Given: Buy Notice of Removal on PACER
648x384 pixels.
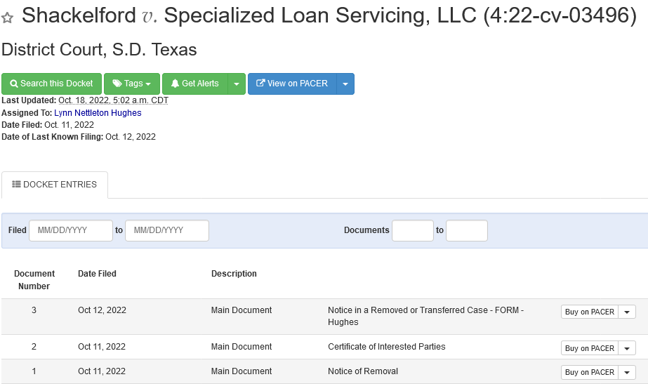Looking at the screenshot, I should (x=589, y=372).
